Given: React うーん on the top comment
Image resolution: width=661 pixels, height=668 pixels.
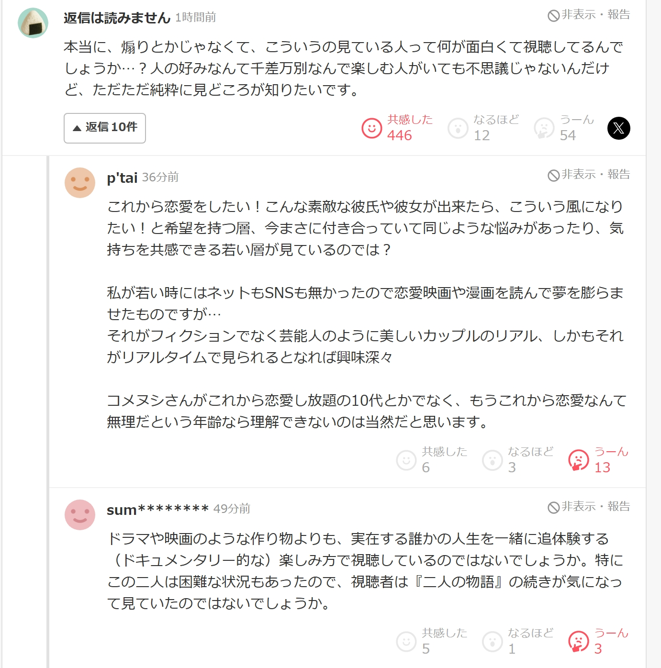Looking at the screenshot, I should tap(544, 128).
